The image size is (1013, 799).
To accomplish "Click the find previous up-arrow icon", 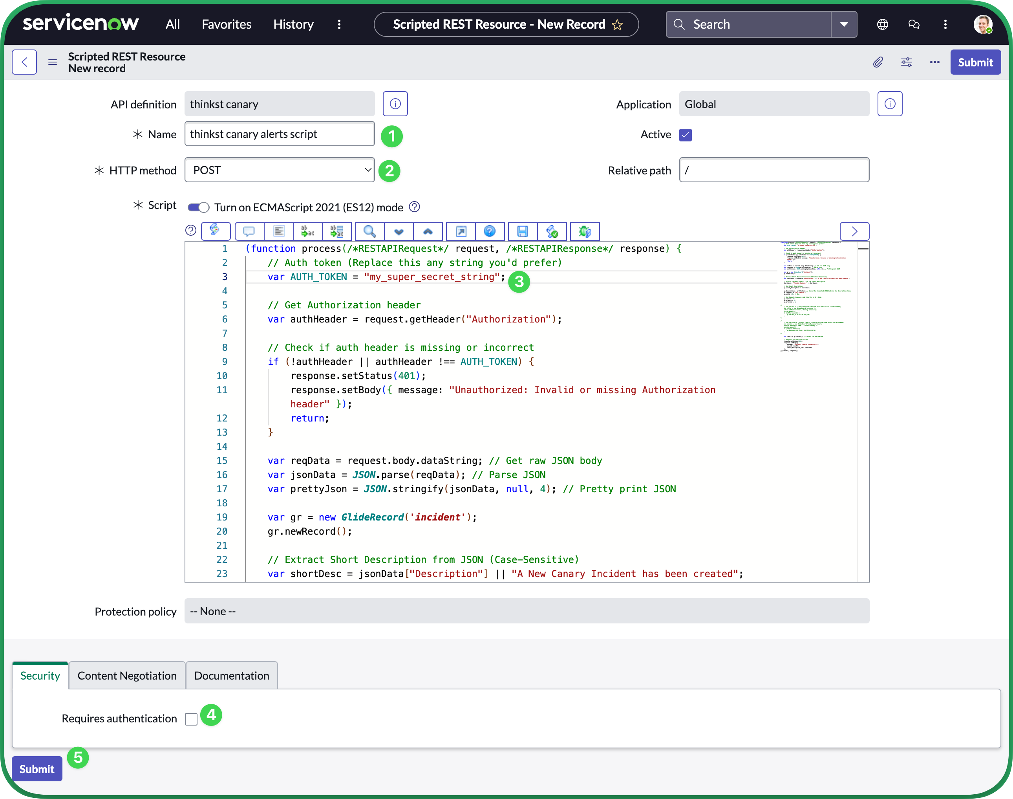I will (428, 231).
